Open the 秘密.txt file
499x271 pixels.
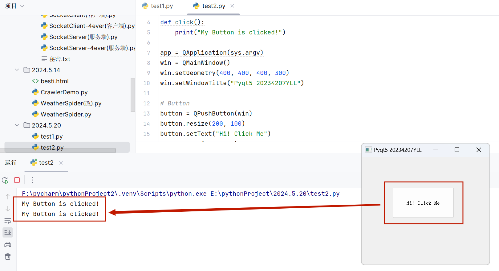click(x=56, y=59)
